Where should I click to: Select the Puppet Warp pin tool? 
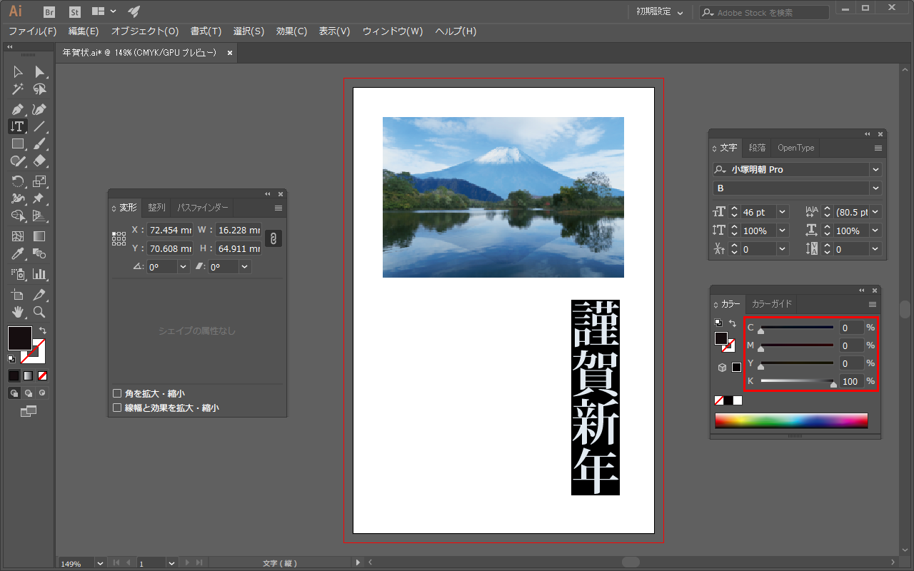click(40, 198)
